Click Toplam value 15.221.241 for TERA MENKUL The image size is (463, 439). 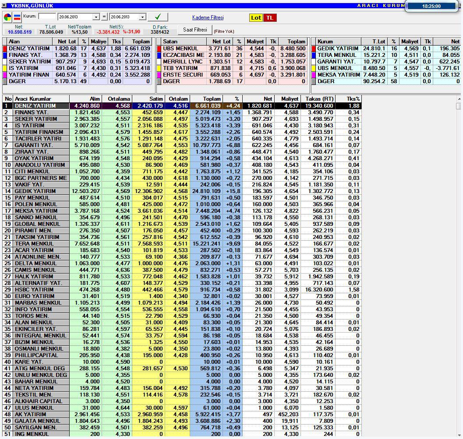tap(206, 244)
